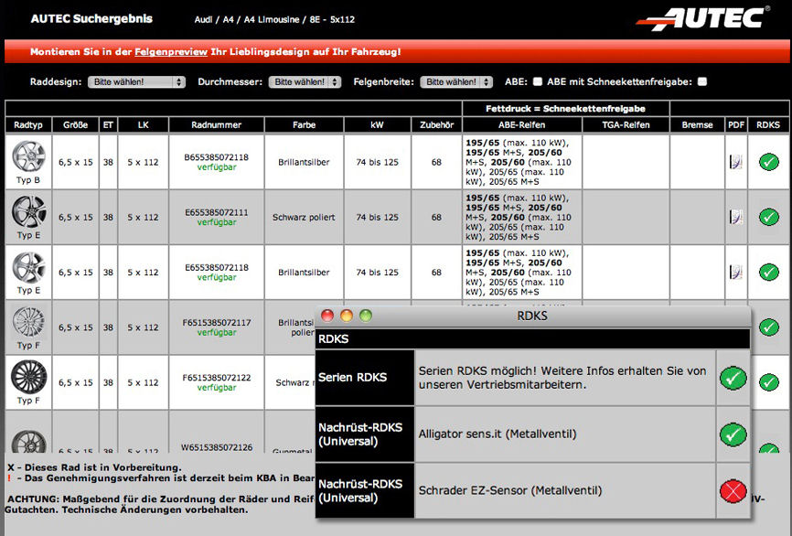Image resolution: width=792 pixels, height=536 pixels.
Task: Click the Größe column header
Action: coord(76,124)
